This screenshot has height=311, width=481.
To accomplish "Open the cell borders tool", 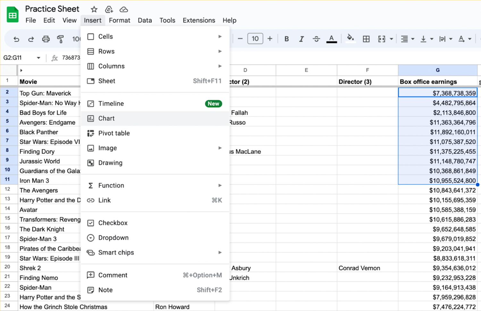I will [366, 39].
